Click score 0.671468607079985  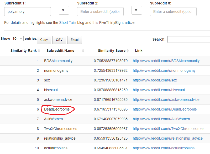(x=111, y=119)
